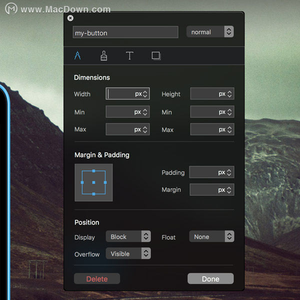Select top side handle in box diagram
Screen dimensions: 300x300
coord(94,171)
